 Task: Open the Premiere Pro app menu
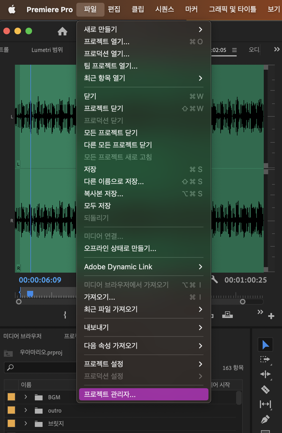[x=50, y=10]
